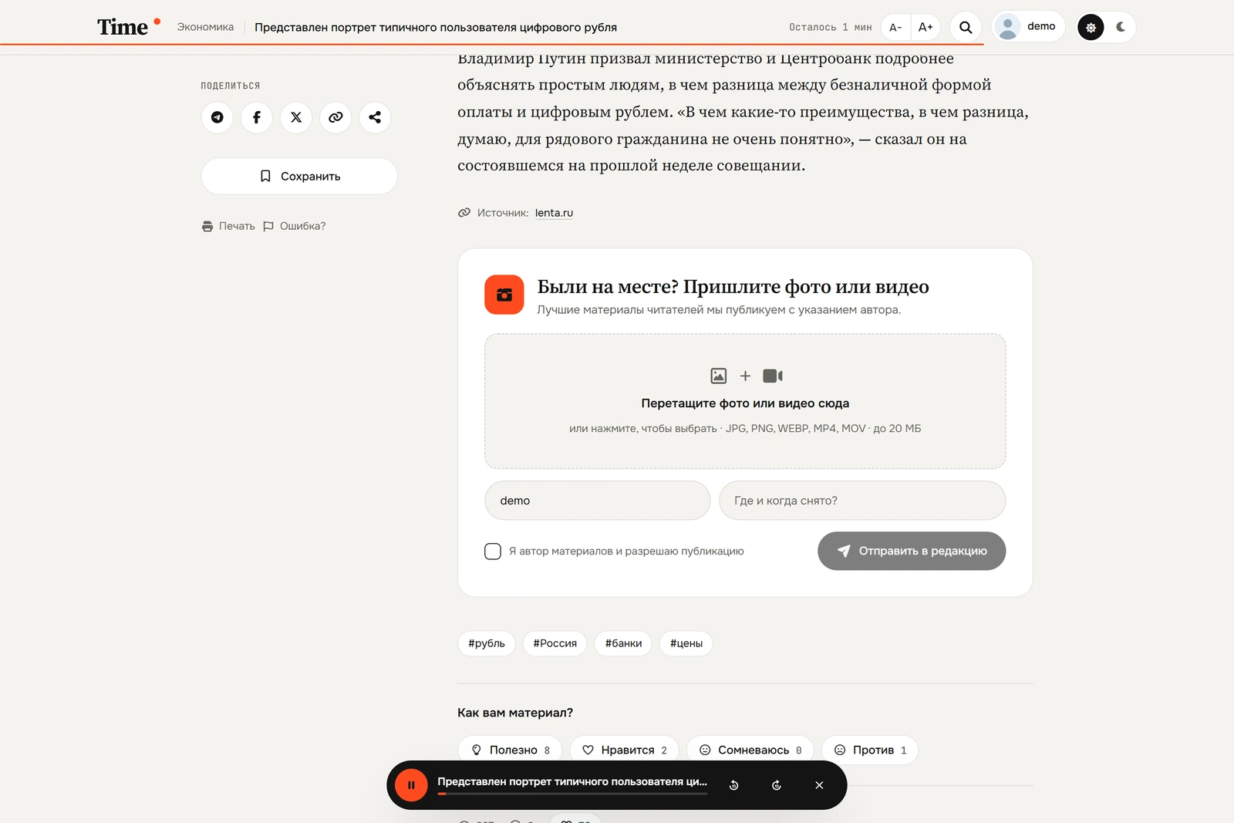Screen dimensions: 1234x823
Task: Save article with Сохранить button
Action: point(299,176)
